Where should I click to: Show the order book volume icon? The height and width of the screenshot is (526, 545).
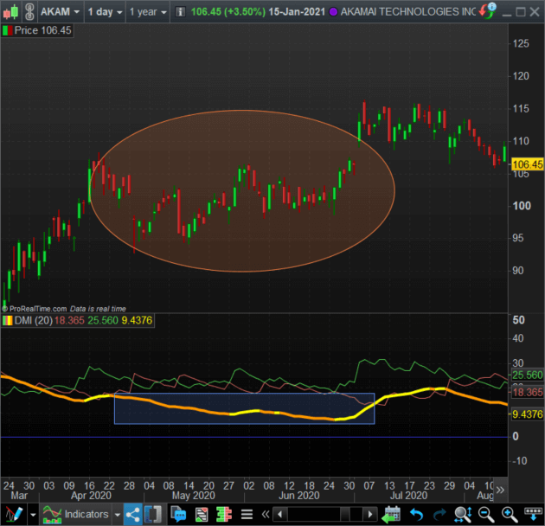click(224, 514)
